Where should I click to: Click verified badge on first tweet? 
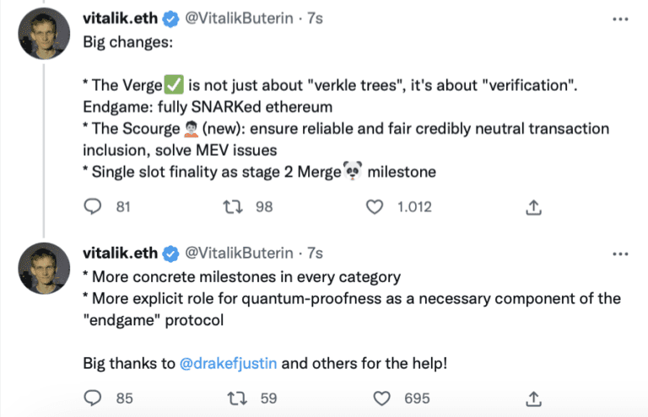tap(170, 18)
